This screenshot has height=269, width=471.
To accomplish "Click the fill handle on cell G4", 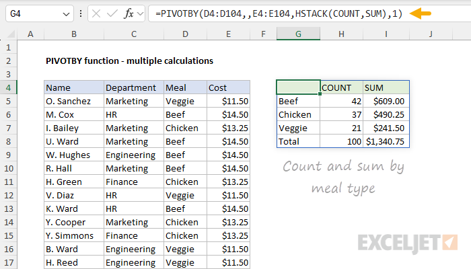I will coord(320,94).
